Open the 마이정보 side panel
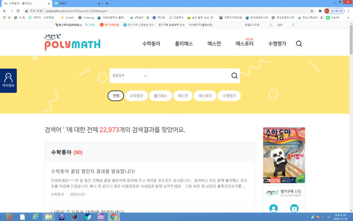The width and height of the screenshot is (353, 221). pyautogui.click(x=8, y=81)
